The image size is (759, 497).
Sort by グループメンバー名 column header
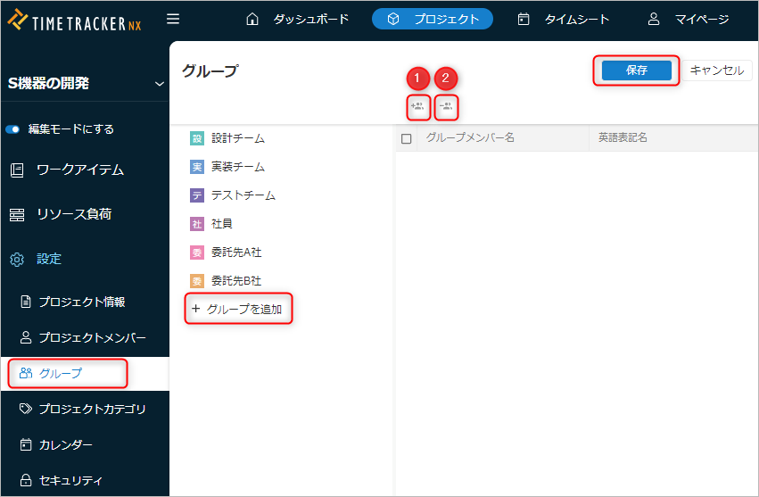pyautogui.click(x=470, y=138)
